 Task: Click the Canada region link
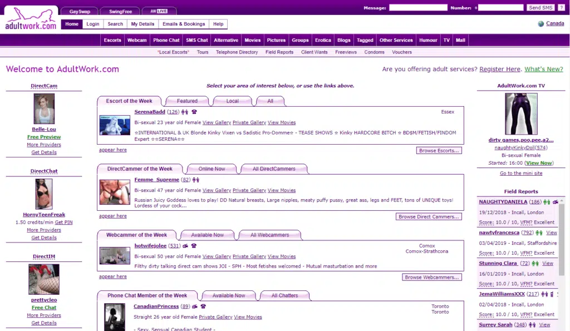tap(555, 23)
